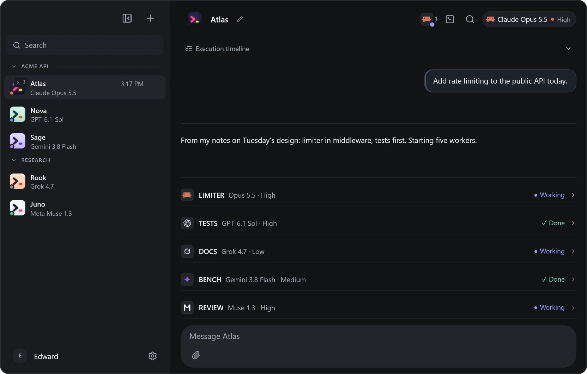Open the Claude Opus 5.5 model selector
Screen dimensions: 587x374
pyautogui.click(x=529, y=19)
